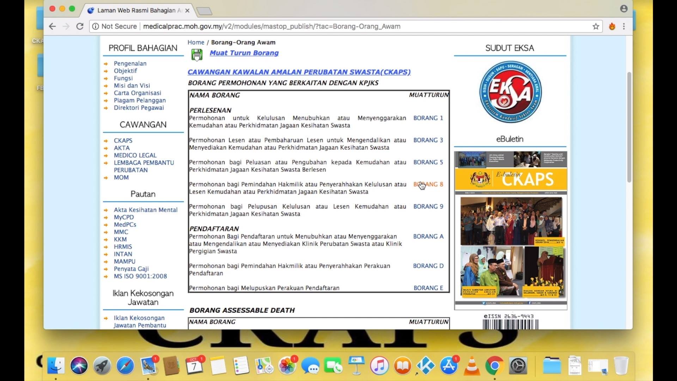Download BORANG D
Viewport: 677px width, 381px height.
428,266
